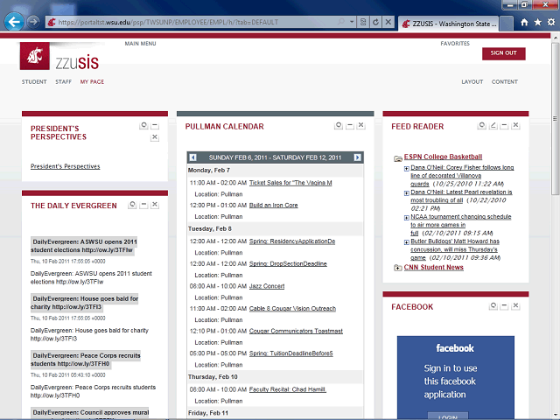Screen dimensions: 560x420
Task: Expand the NCAA tournament article entry
Action: 406,216
